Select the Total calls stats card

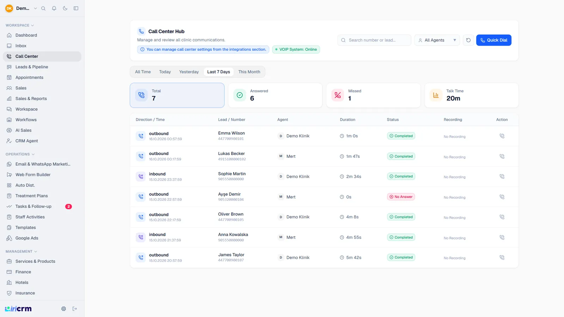pos(177,95)
